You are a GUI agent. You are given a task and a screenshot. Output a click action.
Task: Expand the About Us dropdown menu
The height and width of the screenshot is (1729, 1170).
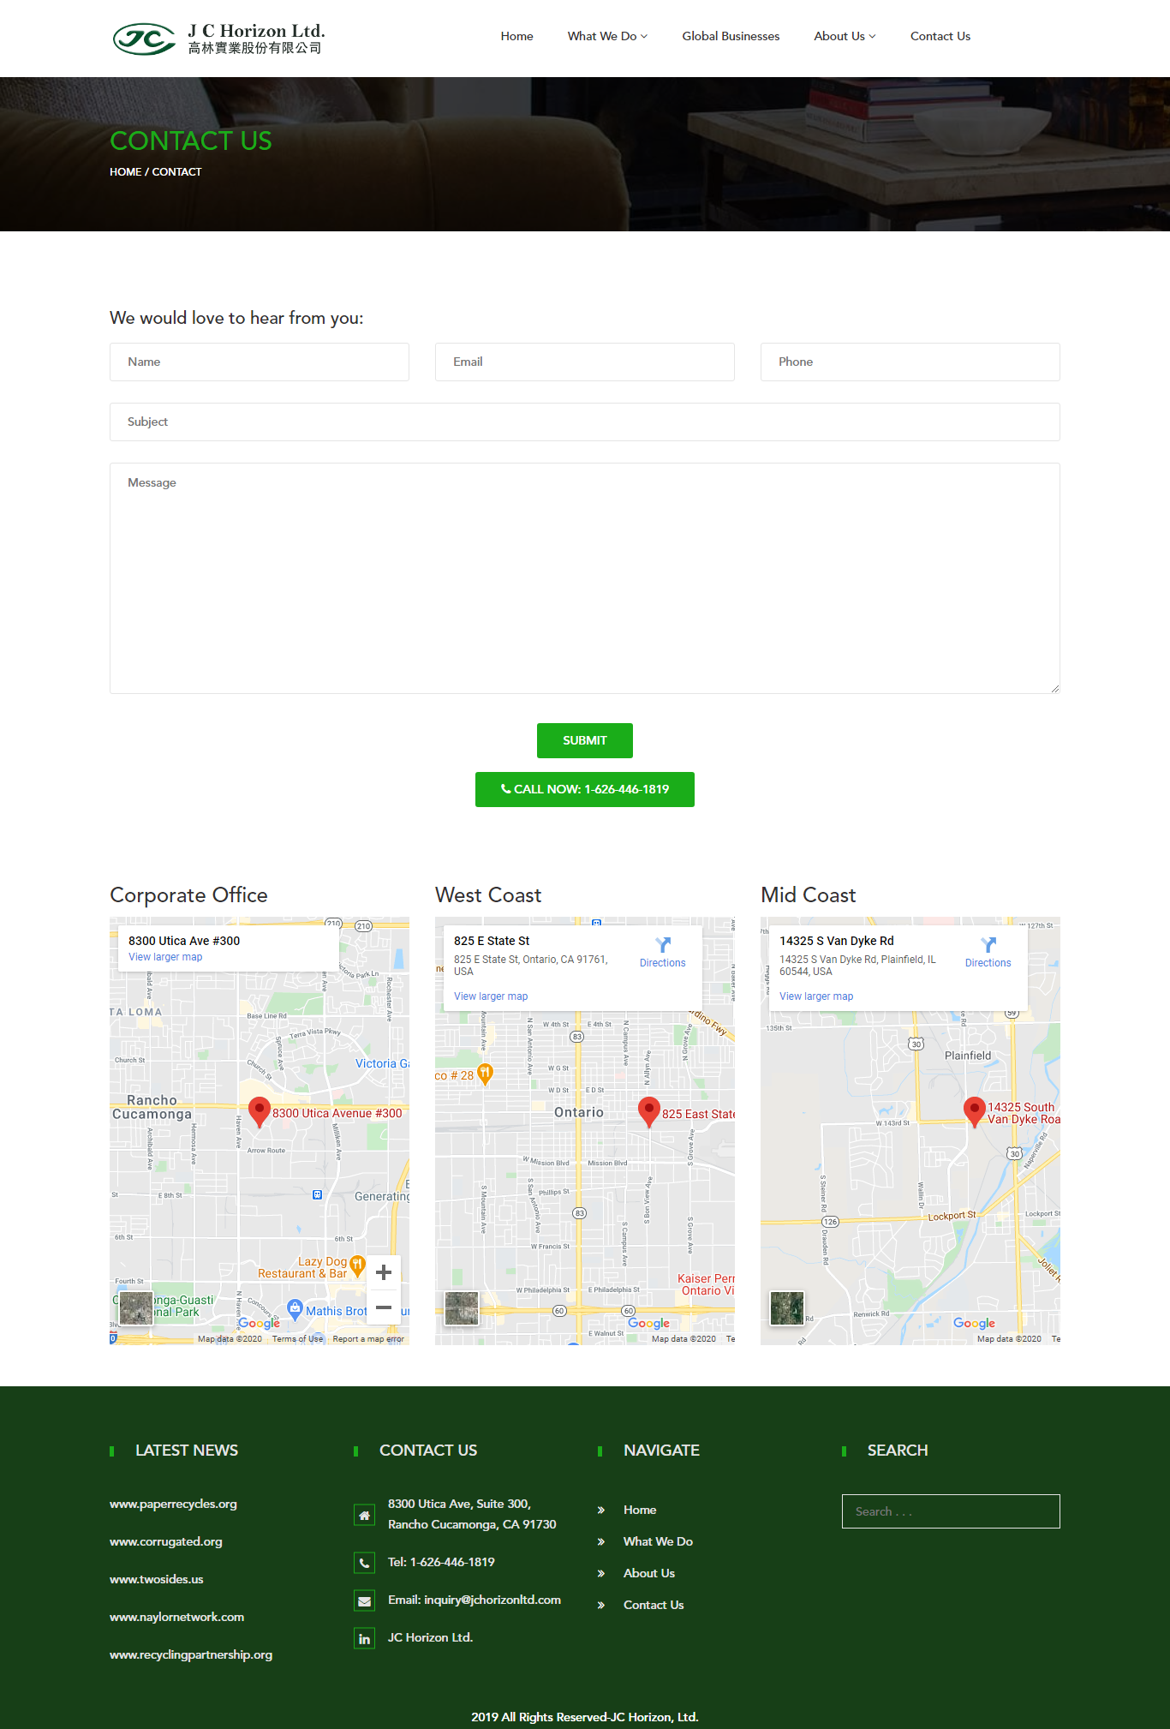[x=844, y=36]
